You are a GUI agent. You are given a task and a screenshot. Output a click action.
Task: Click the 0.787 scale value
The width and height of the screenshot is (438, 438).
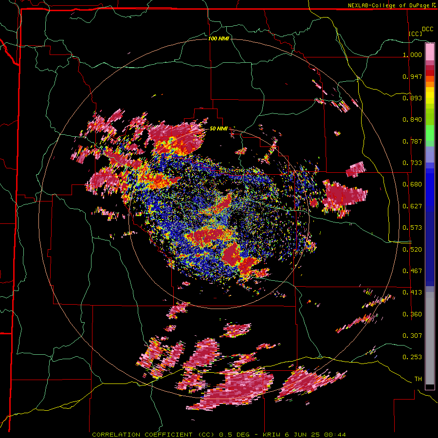[412, 141]
